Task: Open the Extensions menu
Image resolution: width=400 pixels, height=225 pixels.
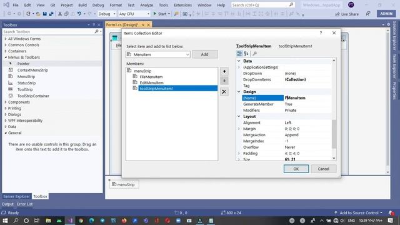Action: click(x=182, y=5)
